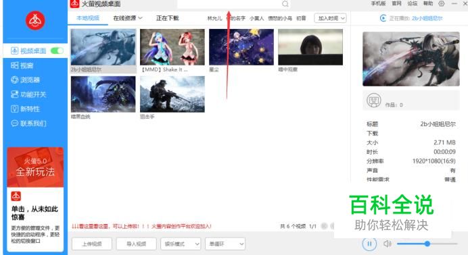Screen dimensions: 468x255
Task: Click the 视窗 window-grid icon
Action: click(15, 65)
